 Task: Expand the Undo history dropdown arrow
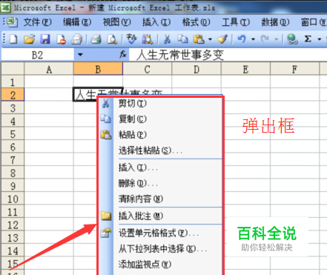(253, 39)
